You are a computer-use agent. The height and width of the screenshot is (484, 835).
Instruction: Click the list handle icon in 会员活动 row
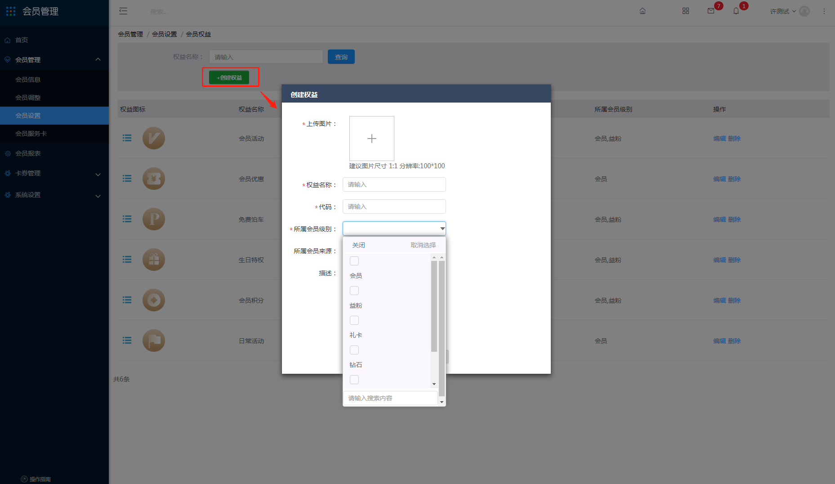127,138
